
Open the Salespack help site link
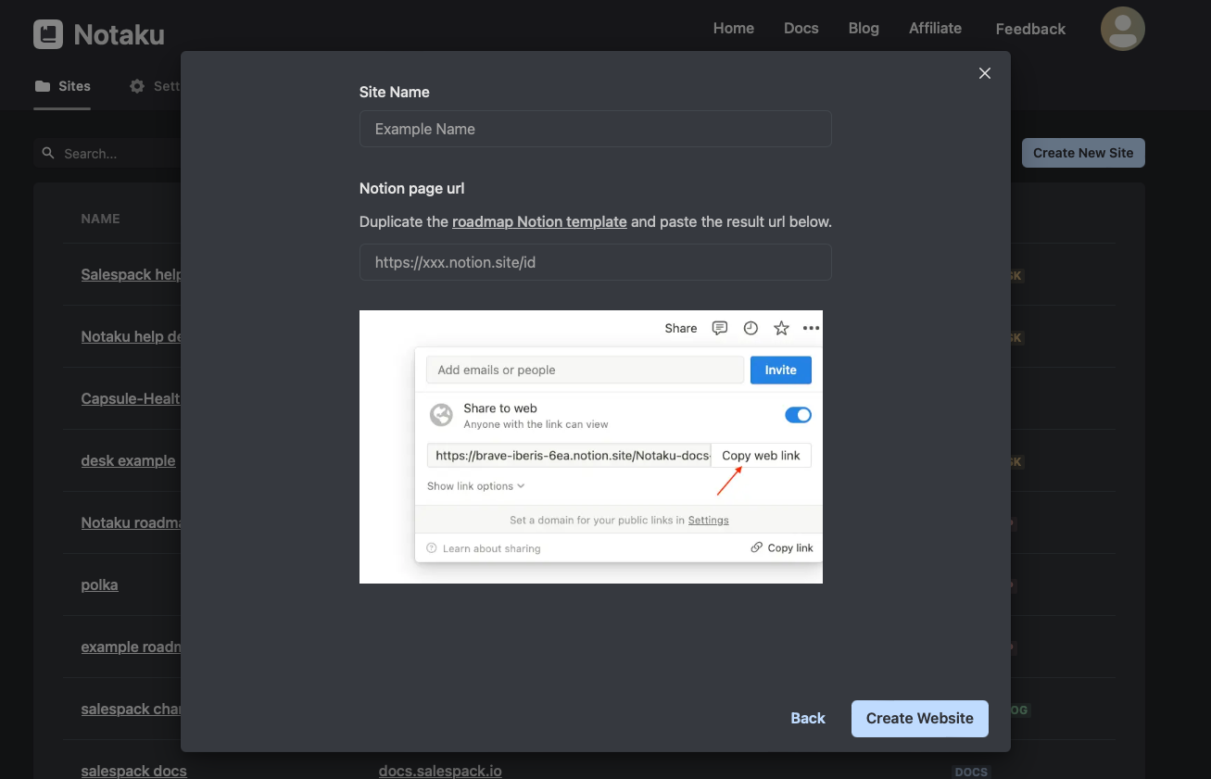tap(131, 275)
